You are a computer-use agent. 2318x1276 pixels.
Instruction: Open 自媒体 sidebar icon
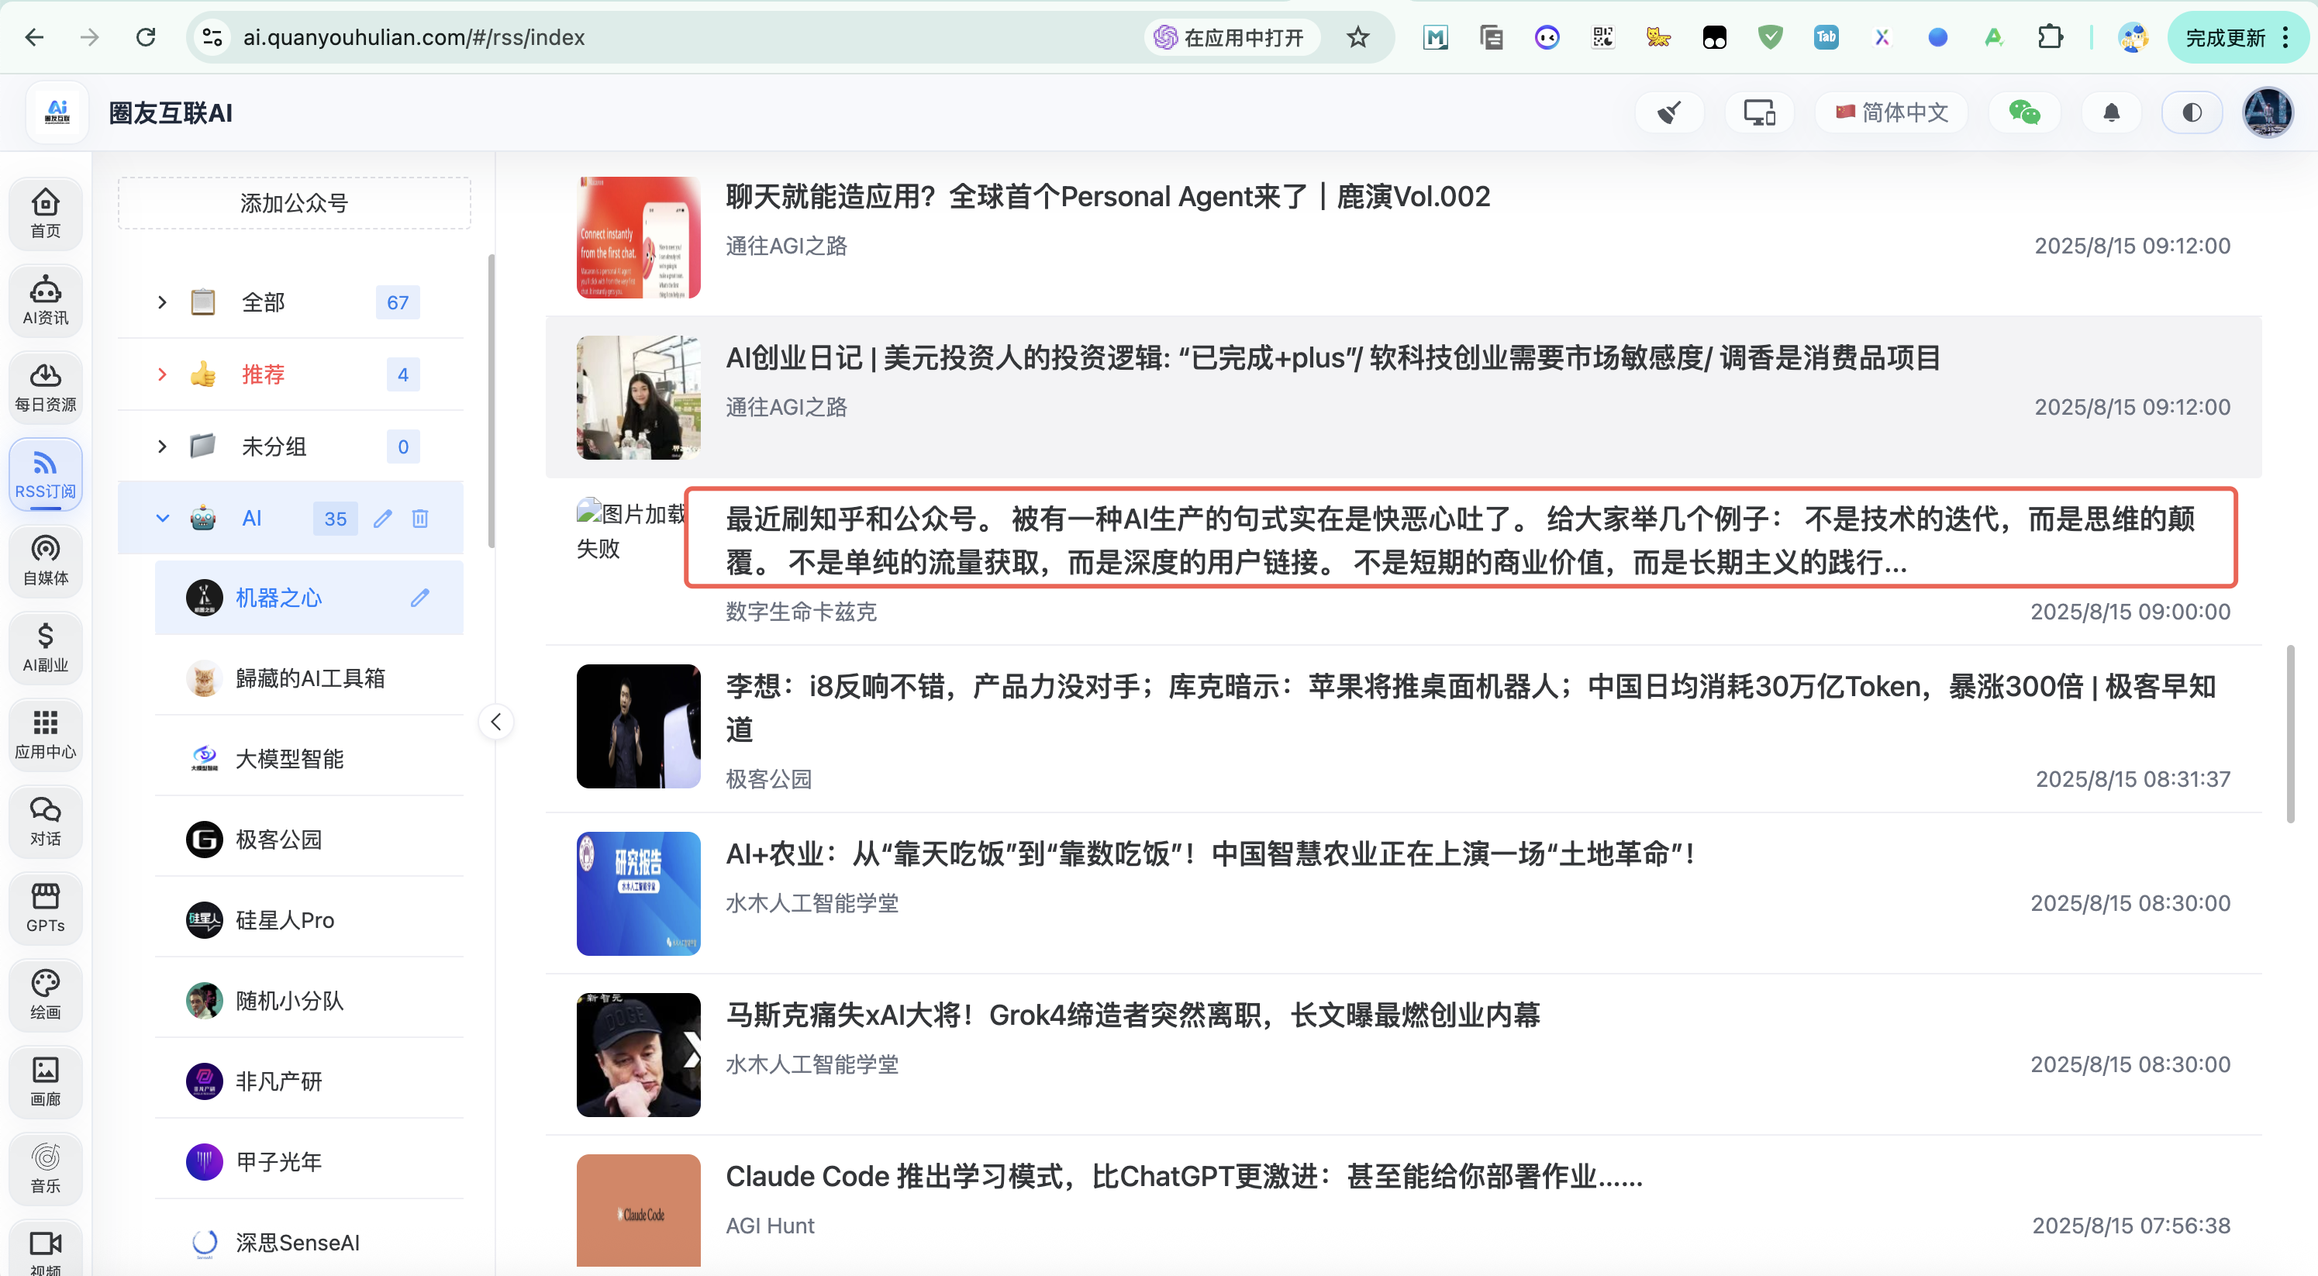[45, 561]
